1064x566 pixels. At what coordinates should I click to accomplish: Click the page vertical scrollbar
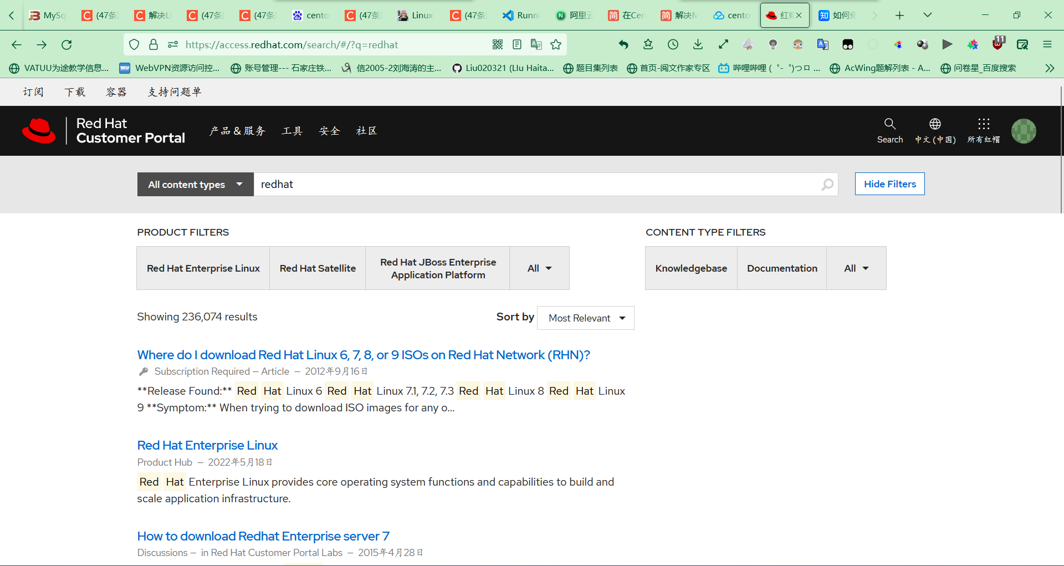click(1061, 150)
